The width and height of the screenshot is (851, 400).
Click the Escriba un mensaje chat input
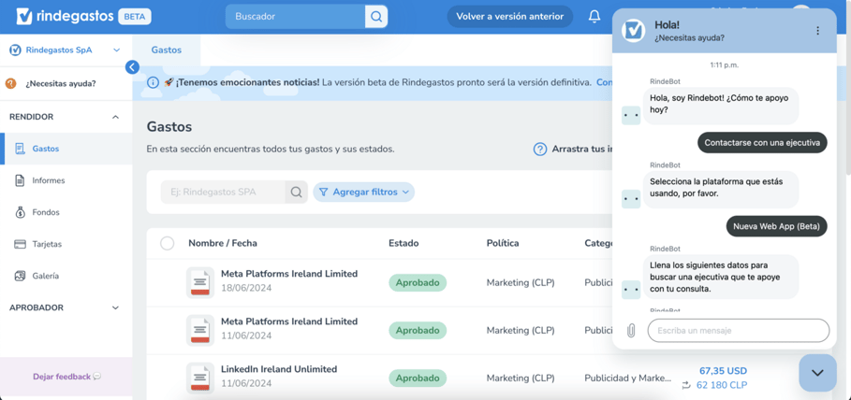[739, 330]
